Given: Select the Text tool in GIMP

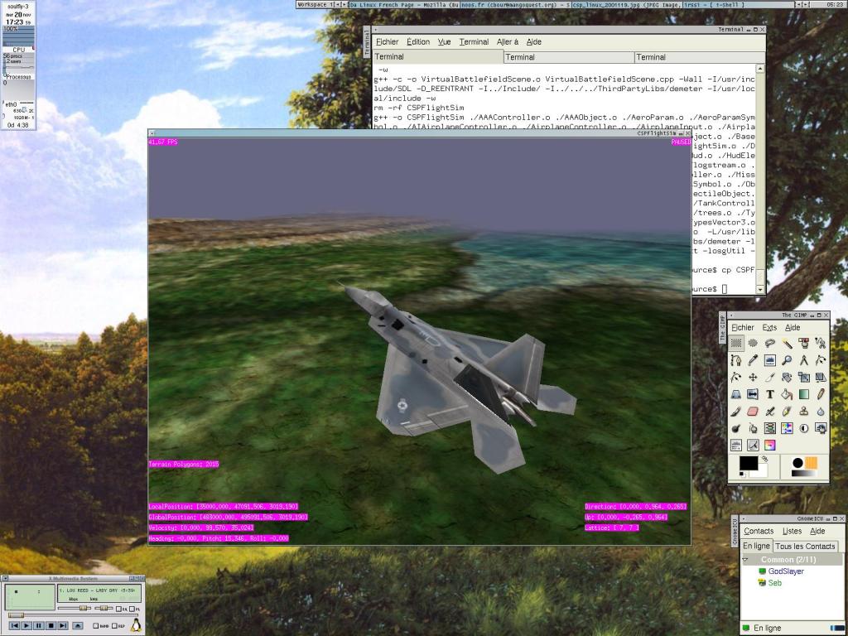Looking at the screenshot, I should [x=769, y=394].
